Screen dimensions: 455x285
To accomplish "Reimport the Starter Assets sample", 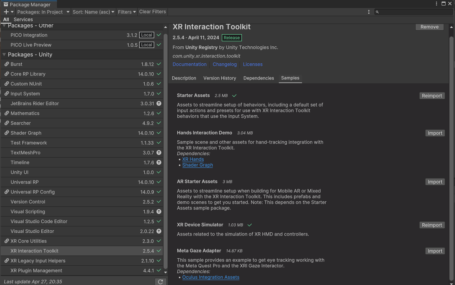I will pyautogui.click(x=432, y=96).
